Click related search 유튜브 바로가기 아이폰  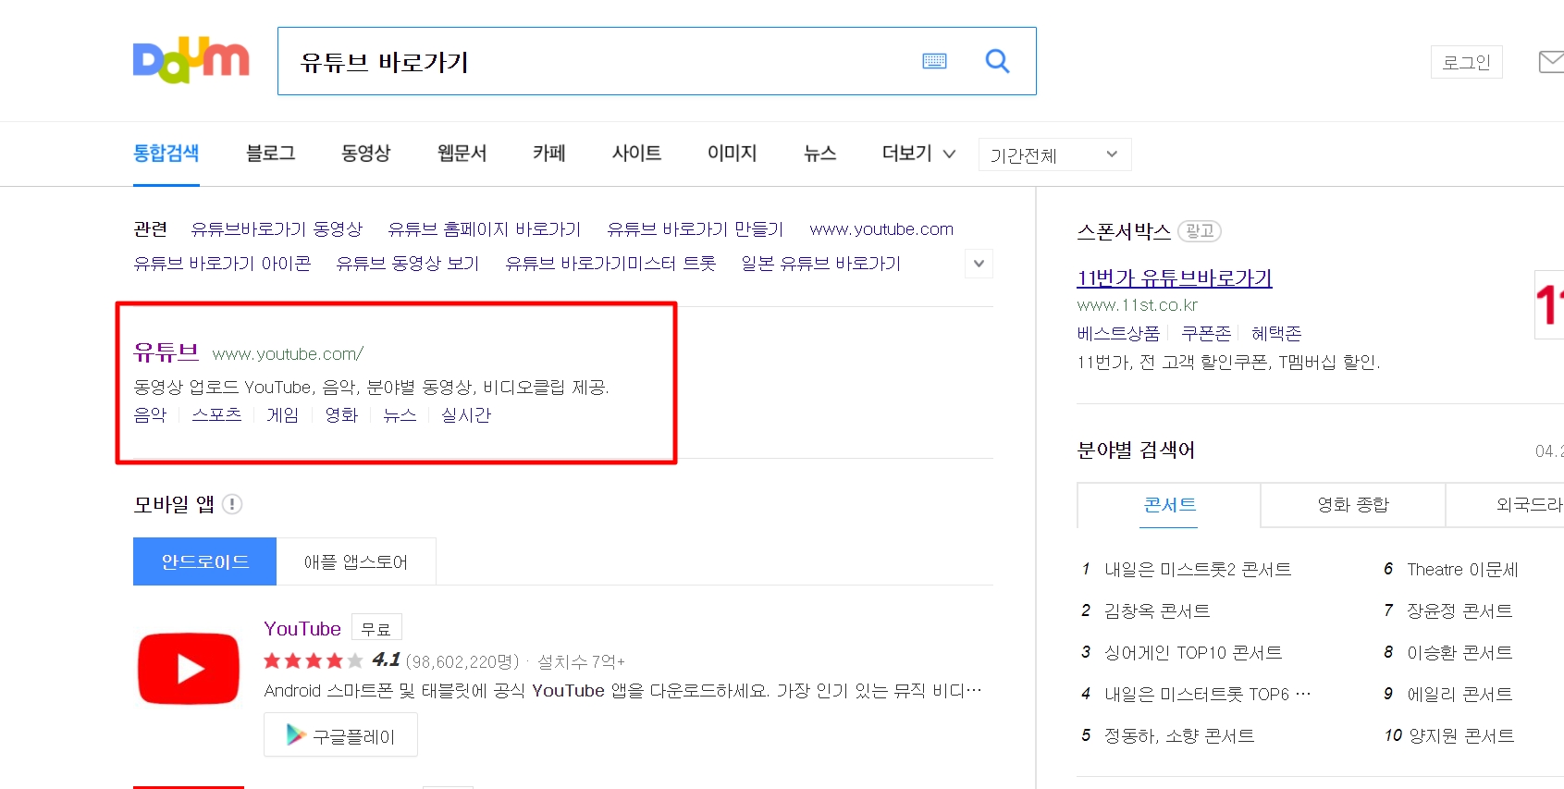click(222, 264)
